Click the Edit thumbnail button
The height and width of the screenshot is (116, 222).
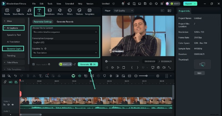click(199, 73)
